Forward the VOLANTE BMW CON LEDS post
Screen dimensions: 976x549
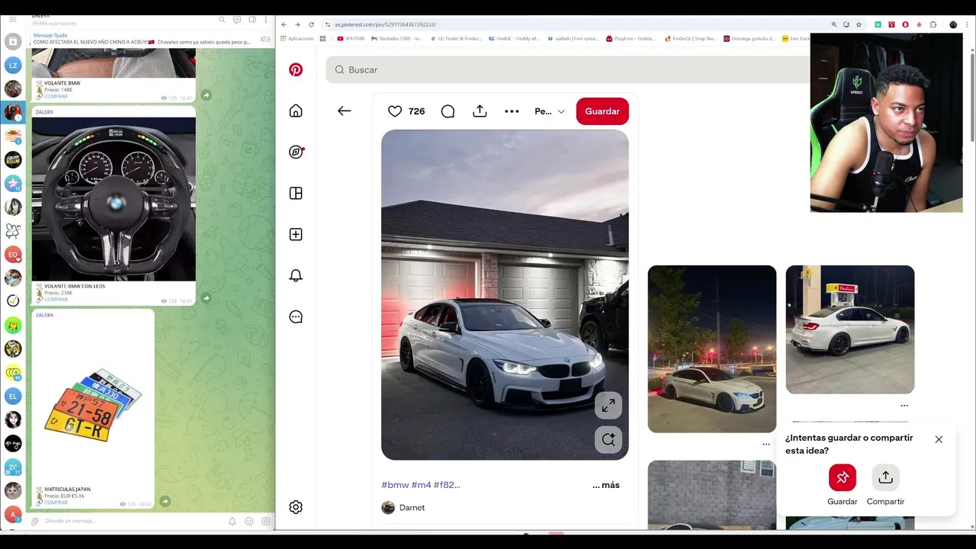(x=206, y=298)
